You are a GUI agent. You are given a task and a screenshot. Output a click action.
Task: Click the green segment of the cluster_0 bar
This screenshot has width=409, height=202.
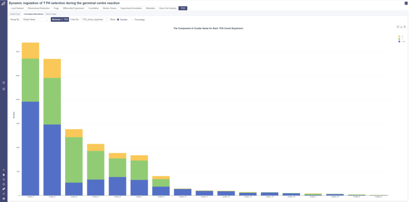pos(31,80)
